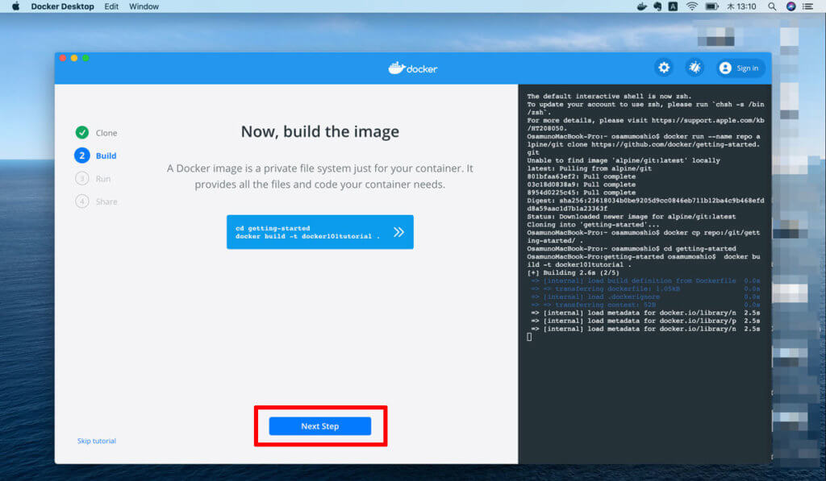Select step 4 Share in tutorial
The width and height of the screenshot is (826, 481).
[x=82, y=201]
